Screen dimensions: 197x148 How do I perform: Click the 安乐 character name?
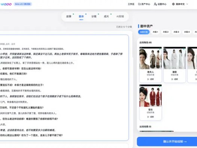click(151, 110)
